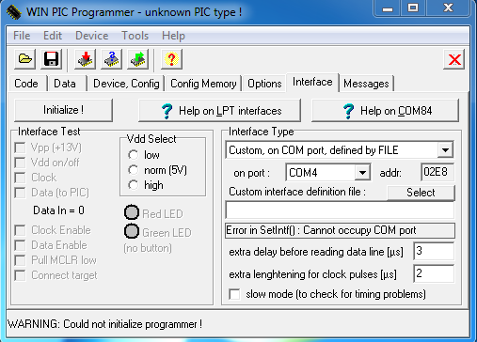
Task: Enable Vpp (+13V) checkbox
Action: tap(21, 148)
